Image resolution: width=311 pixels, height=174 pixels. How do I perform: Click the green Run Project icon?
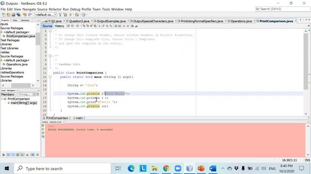[70, 14]
